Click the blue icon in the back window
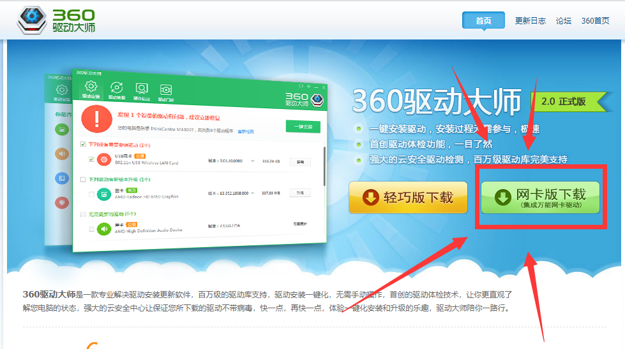This screenshot has height=349, width=625. (x=62, y=178)
